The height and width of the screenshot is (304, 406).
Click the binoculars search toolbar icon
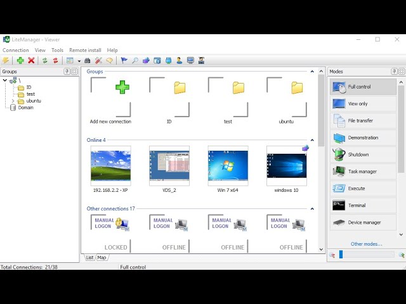(x=88, y=61)
